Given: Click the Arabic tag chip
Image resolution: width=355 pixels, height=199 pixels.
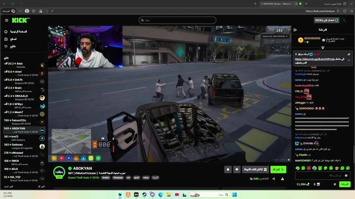Looking at the screenshot, I should [106, 178].
